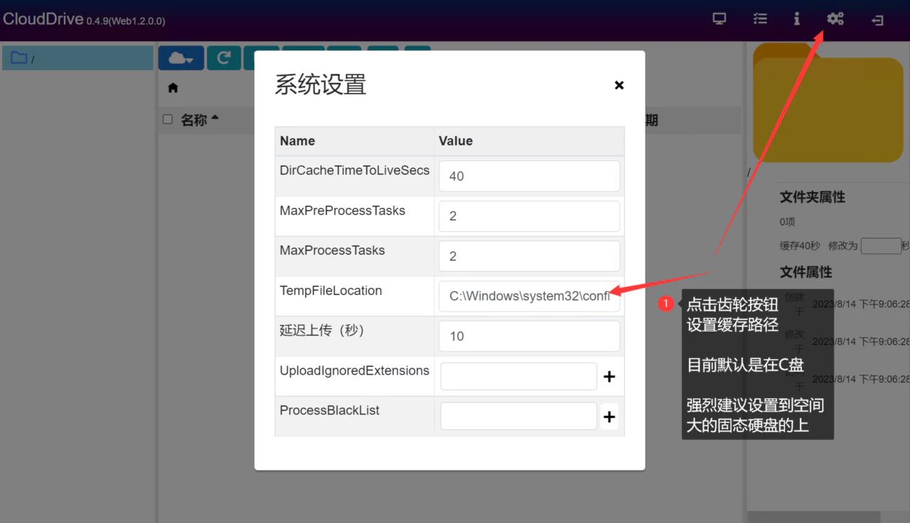Click the TempFileLocation path field

pos(529,297)
